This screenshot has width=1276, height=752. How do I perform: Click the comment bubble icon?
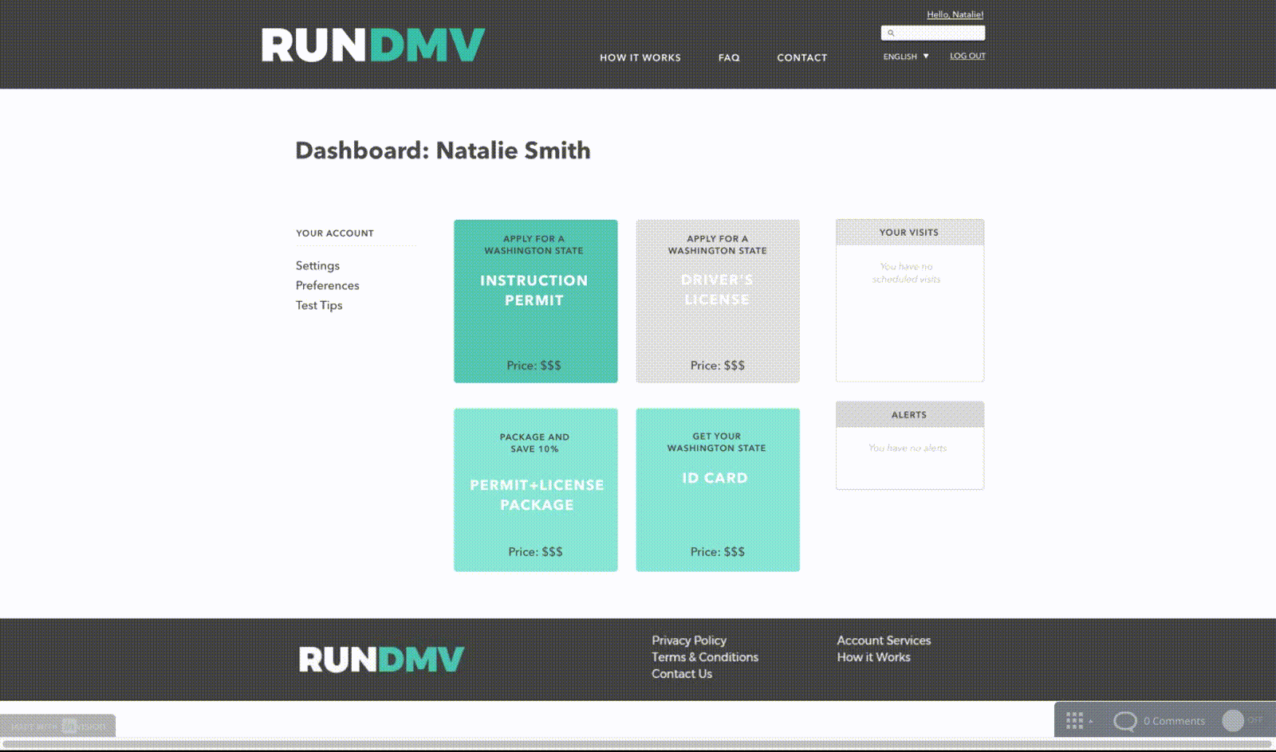[1124, 721]
